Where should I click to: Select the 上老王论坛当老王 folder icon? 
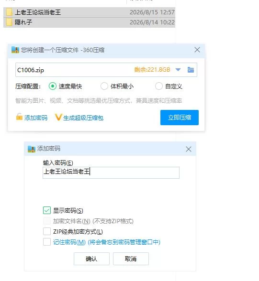pos(9,12)
